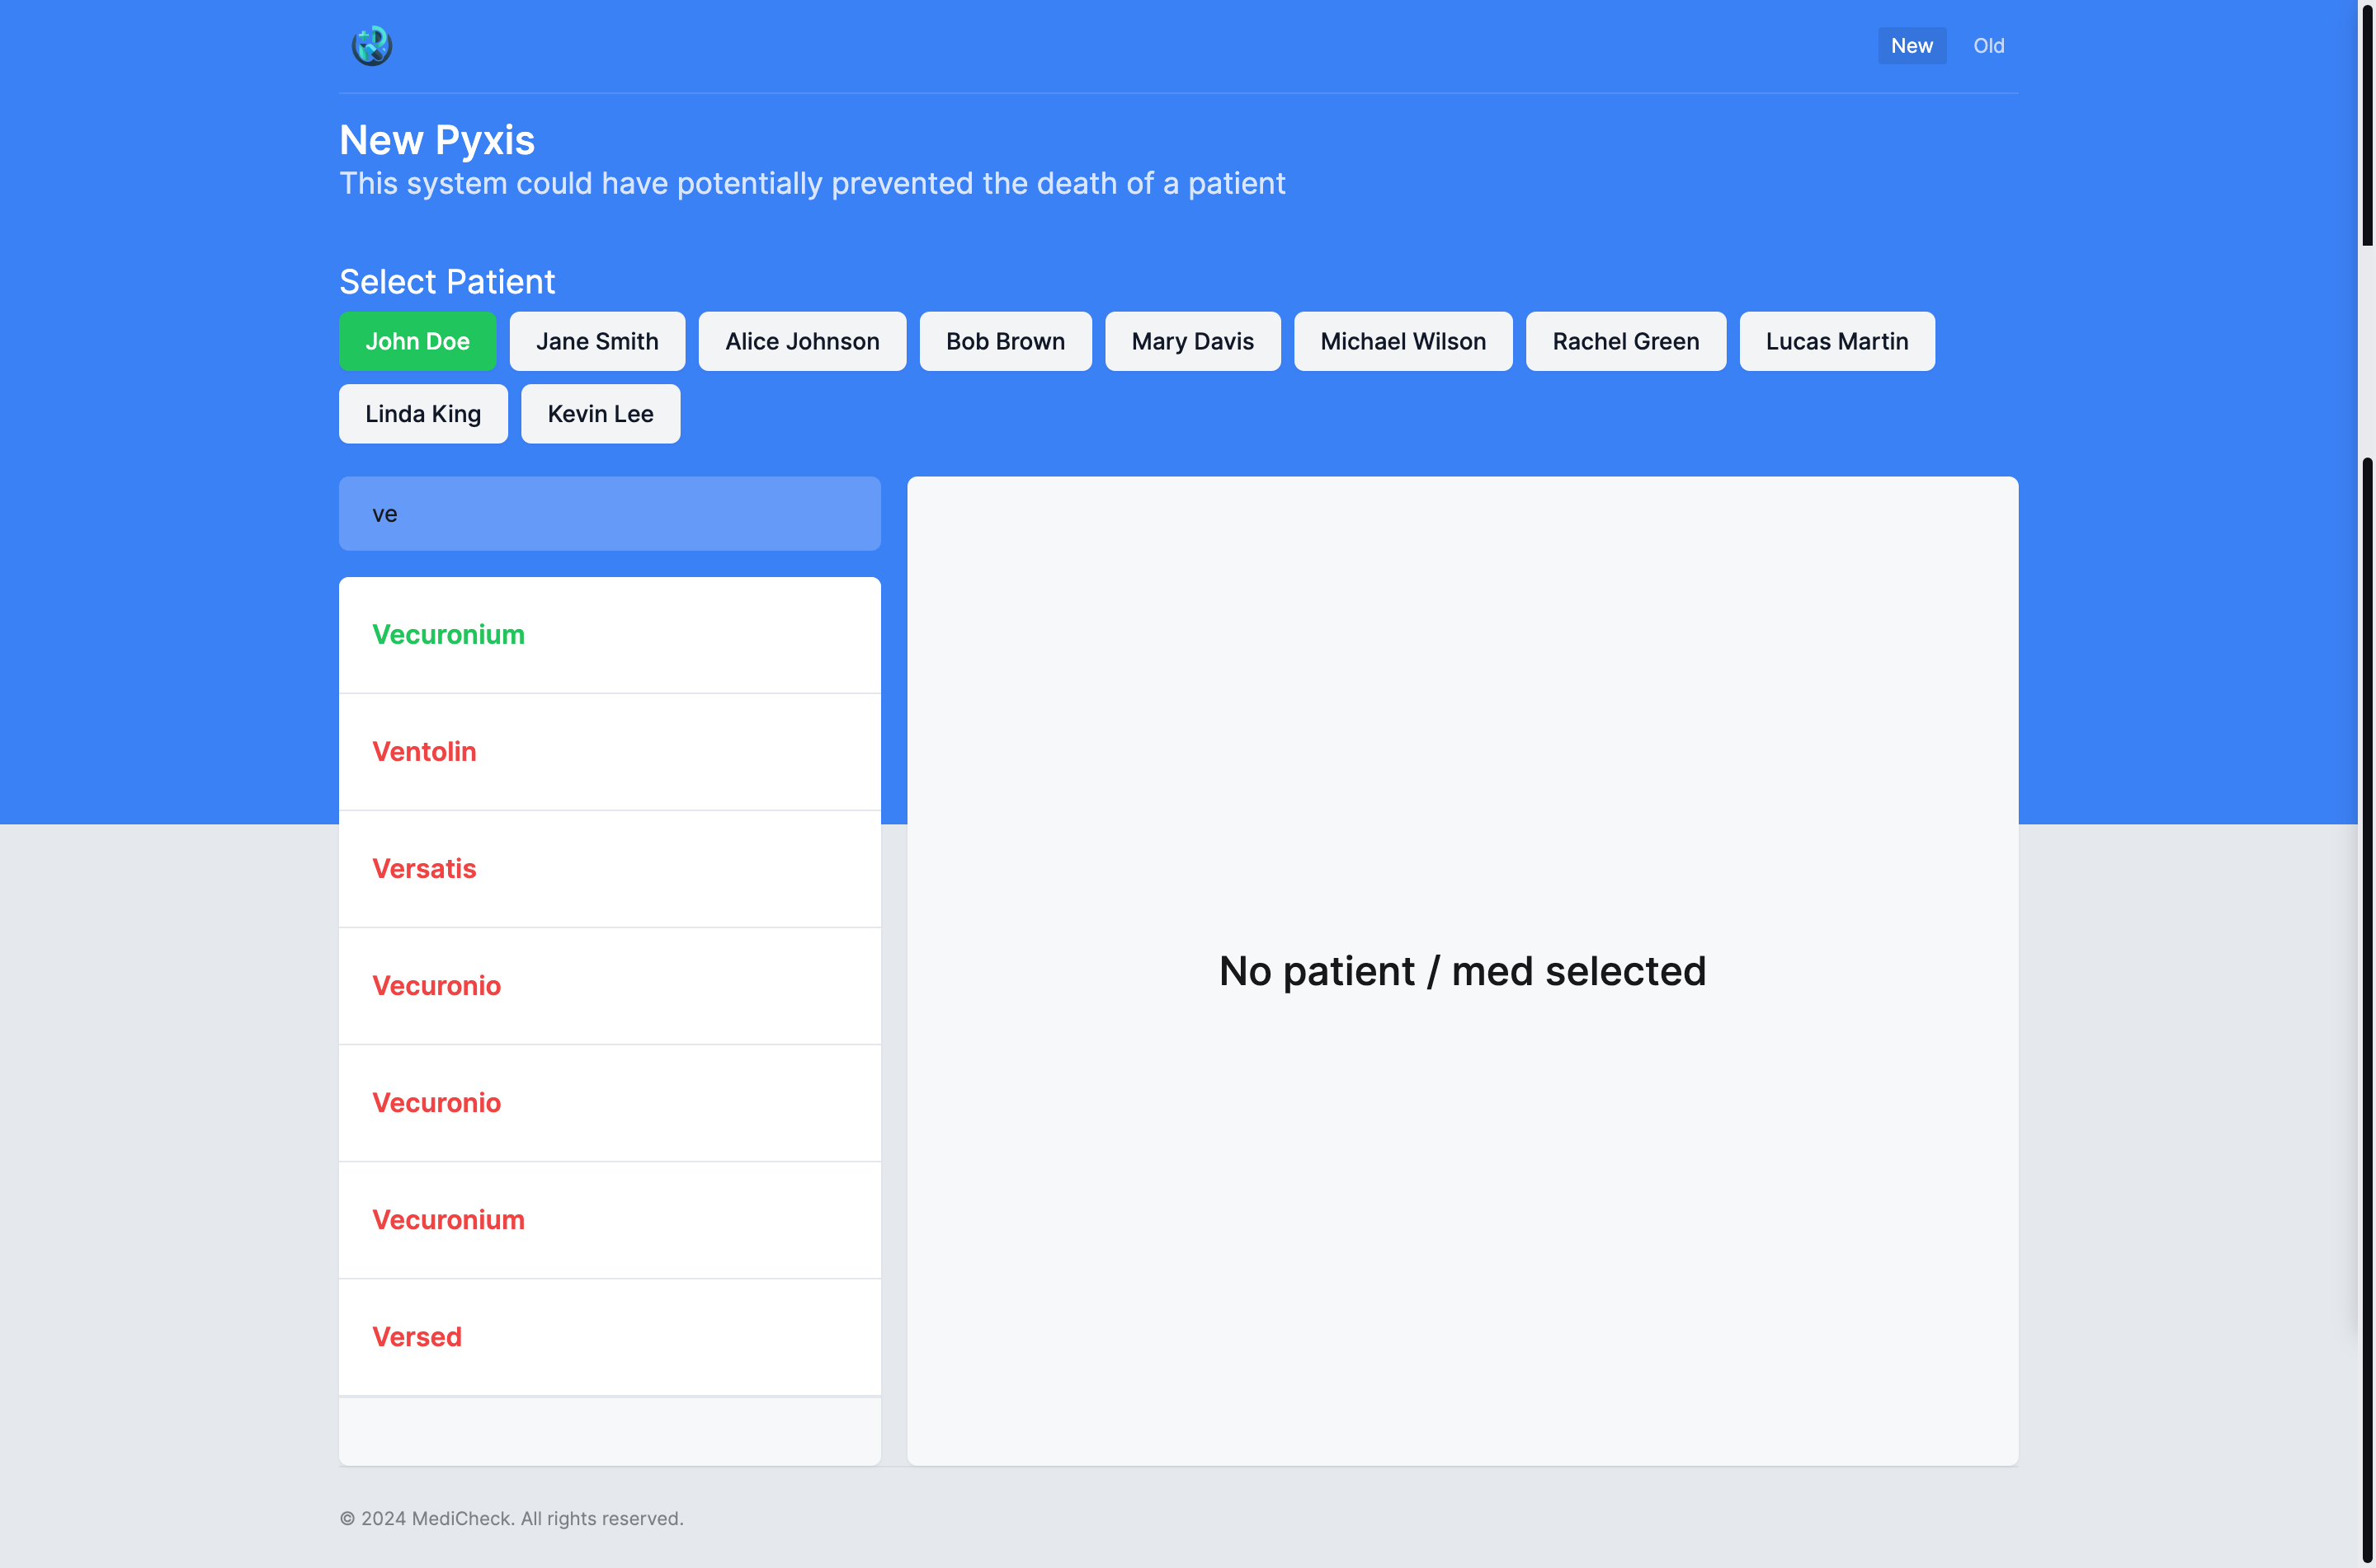The width and height of the screenshot is (2376, 1568).
Task: Click the MediCheck globe logo icon
Action: [x=371, y=46]
